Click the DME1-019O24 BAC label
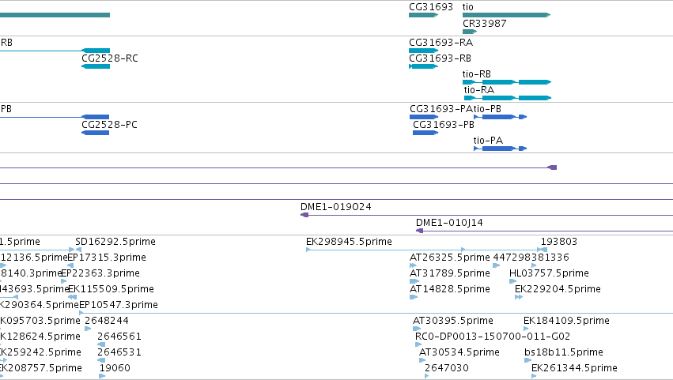This screenshot has width=673, height=380. click(336, 207)
